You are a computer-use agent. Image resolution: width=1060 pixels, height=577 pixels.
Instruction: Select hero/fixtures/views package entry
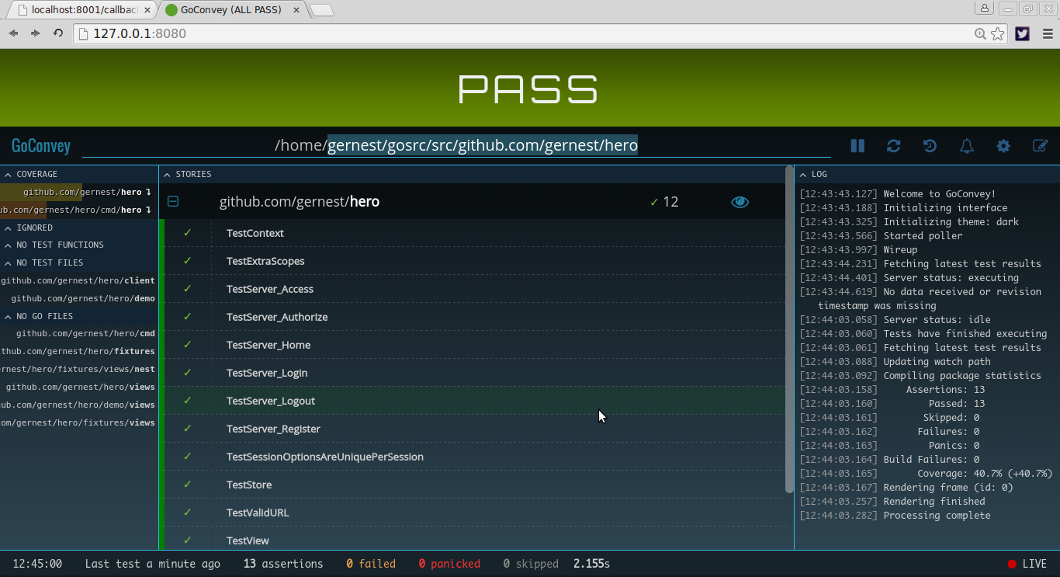[78, 423]
